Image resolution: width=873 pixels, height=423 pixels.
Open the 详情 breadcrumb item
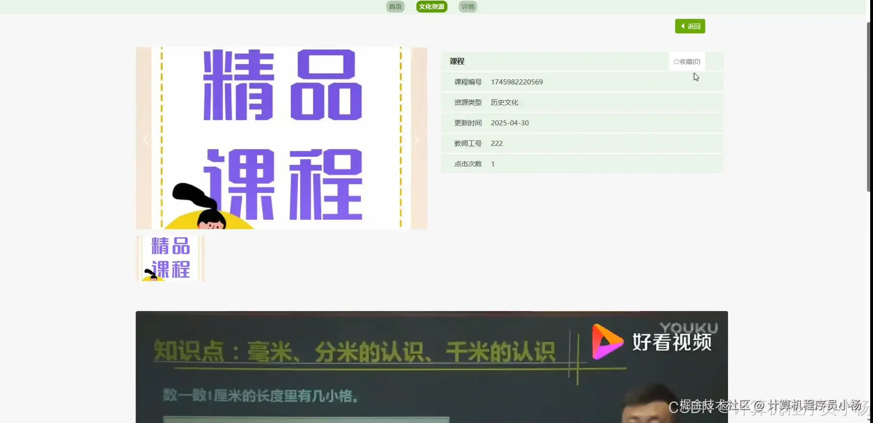[x=467, y=7]
